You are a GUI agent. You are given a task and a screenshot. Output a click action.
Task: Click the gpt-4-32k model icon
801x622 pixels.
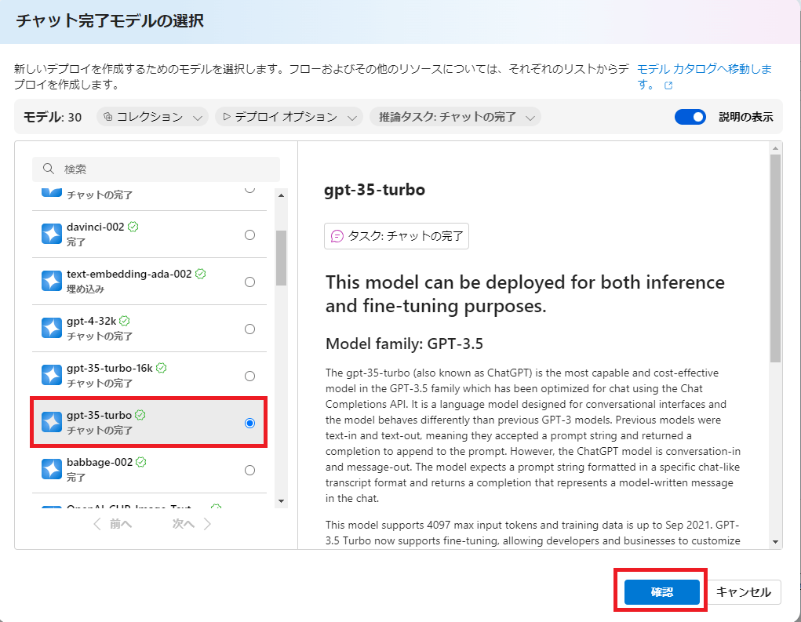[52, 329]
